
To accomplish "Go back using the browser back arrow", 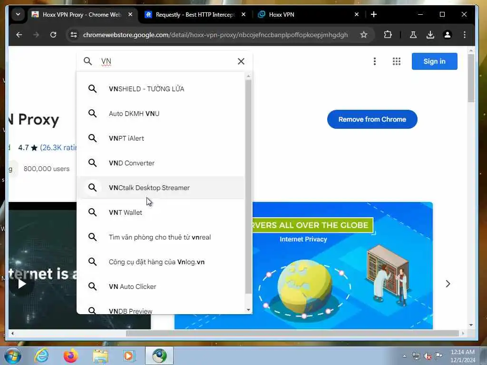I will tap(19, 35).
